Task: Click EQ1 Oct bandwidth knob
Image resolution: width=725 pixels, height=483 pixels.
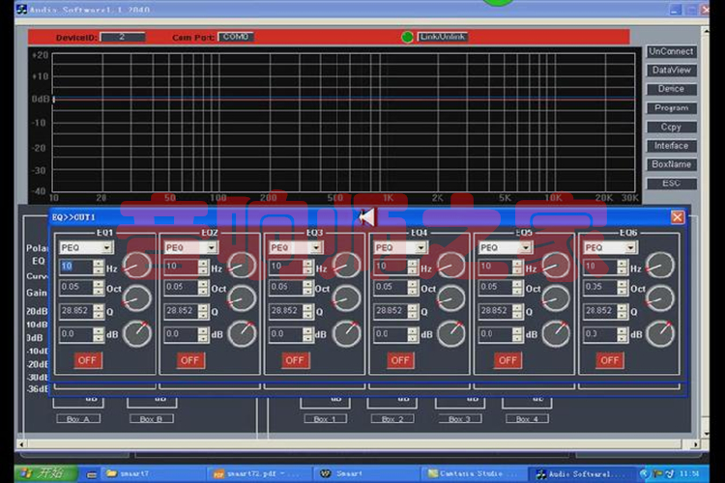Action: click(137, 298)
